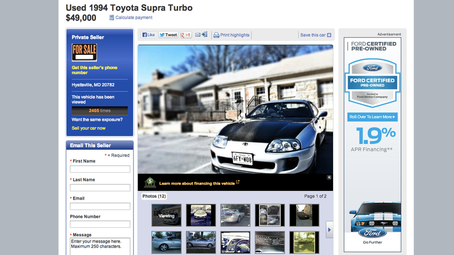Click the financing bank dollar icon
This screenshot has width=454, height=255.
coord(150,182)
